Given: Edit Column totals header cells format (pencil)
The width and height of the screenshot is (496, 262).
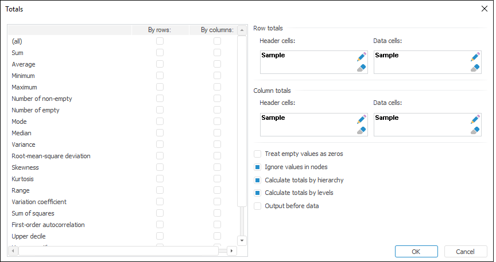Looking at the screenshot, I should point(361,119).
